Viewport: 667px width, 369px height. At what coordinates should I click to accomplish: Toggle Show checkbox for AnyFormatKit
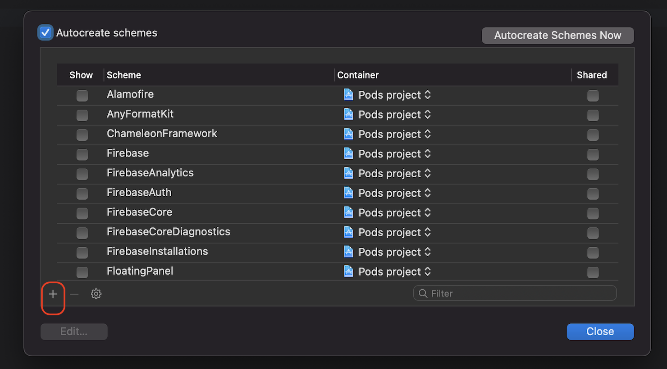pos(82,115)
